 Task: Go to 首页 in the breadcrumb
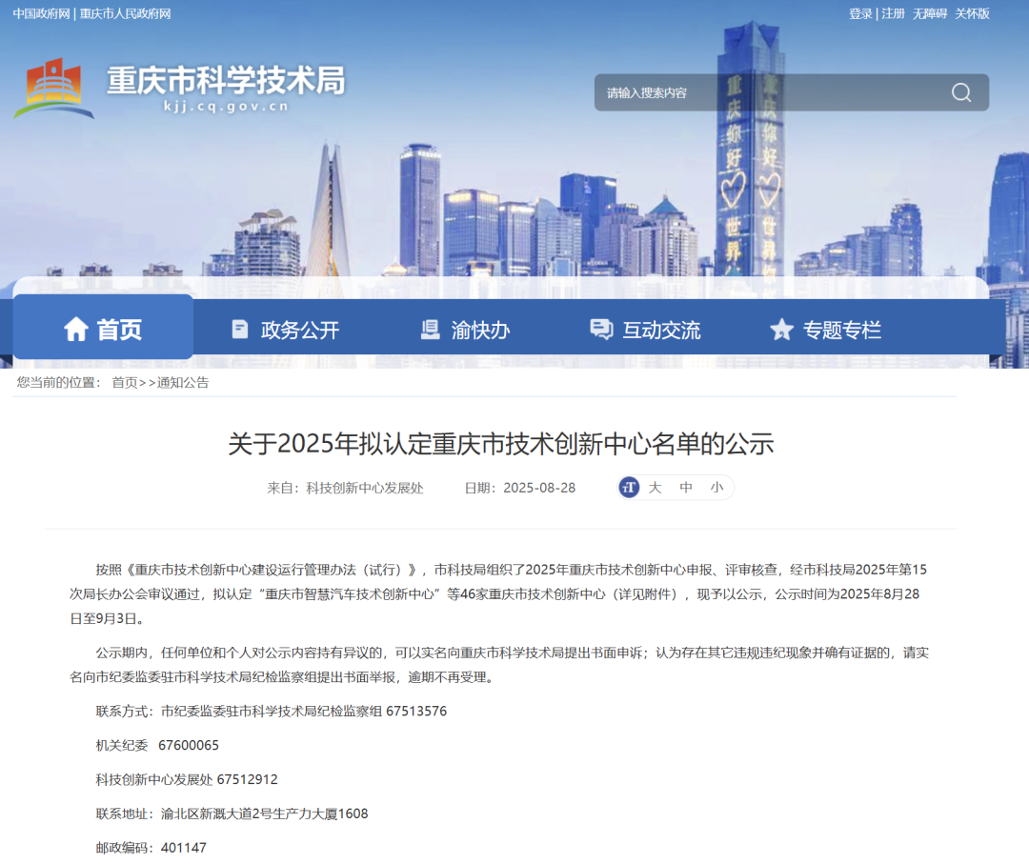click(125, 383)
